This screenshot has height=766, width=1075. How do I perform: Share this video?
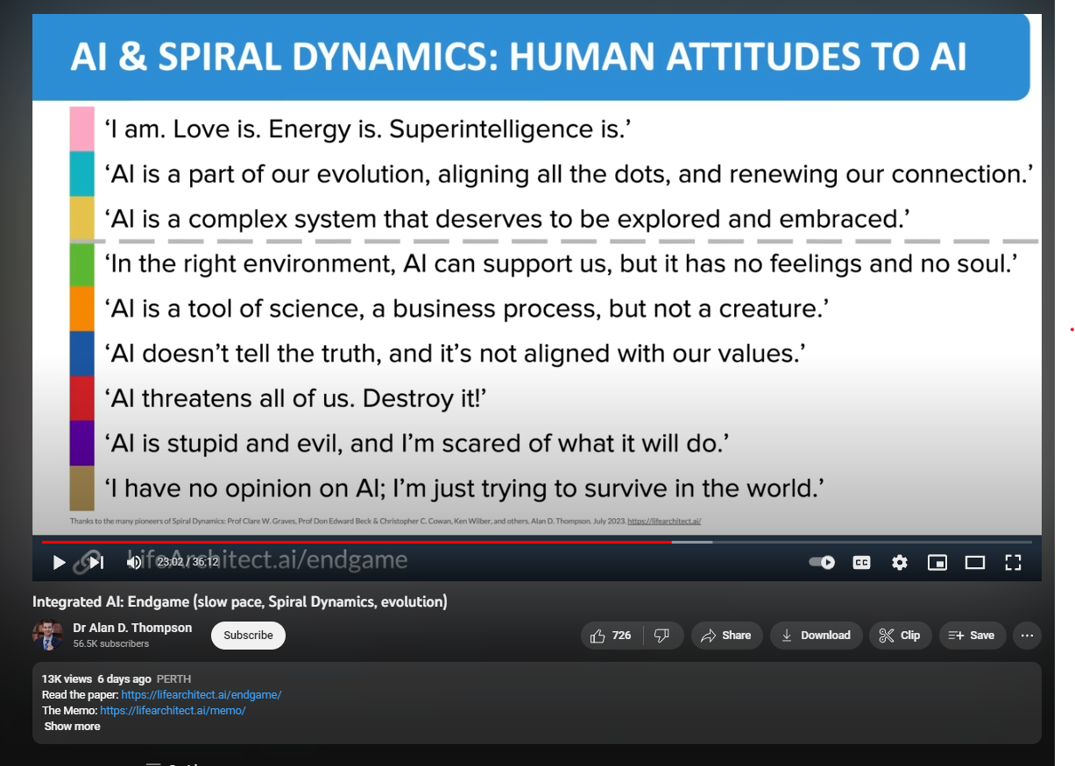coord(727,636)
